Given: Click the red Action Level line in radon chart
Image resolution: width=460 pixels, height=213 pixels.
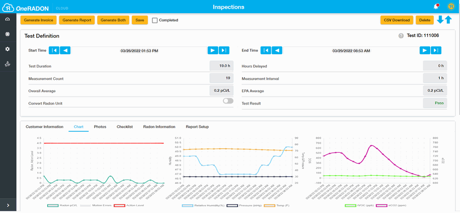Looking at the screenshot, I should point(103,143).
